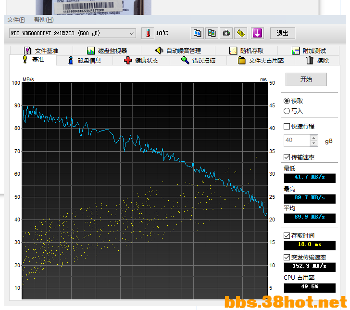Click the benchmark graph plot area
Screen dimensions: 350x310
145,191
